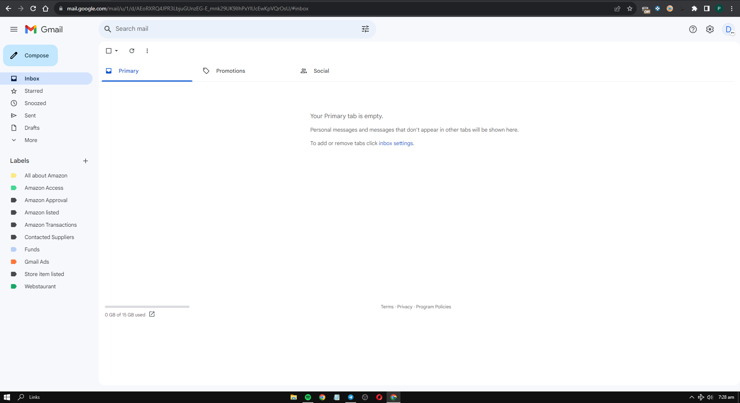740x403 pixels.
Task: Open the Snoozed folder
Action: click(x=46, y=103)
